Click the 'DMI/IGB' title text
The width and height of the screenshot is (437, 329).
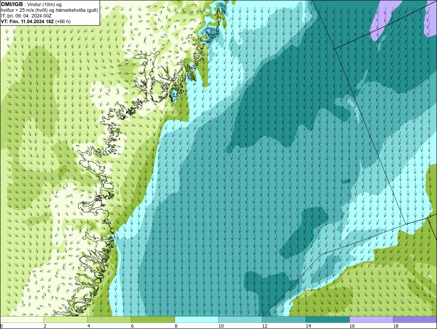12,4
